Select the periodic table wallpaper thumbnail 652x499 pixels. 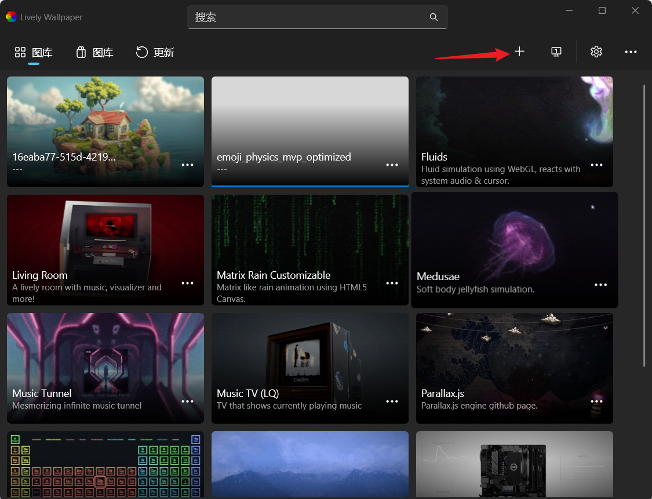[x=105, y=464]
